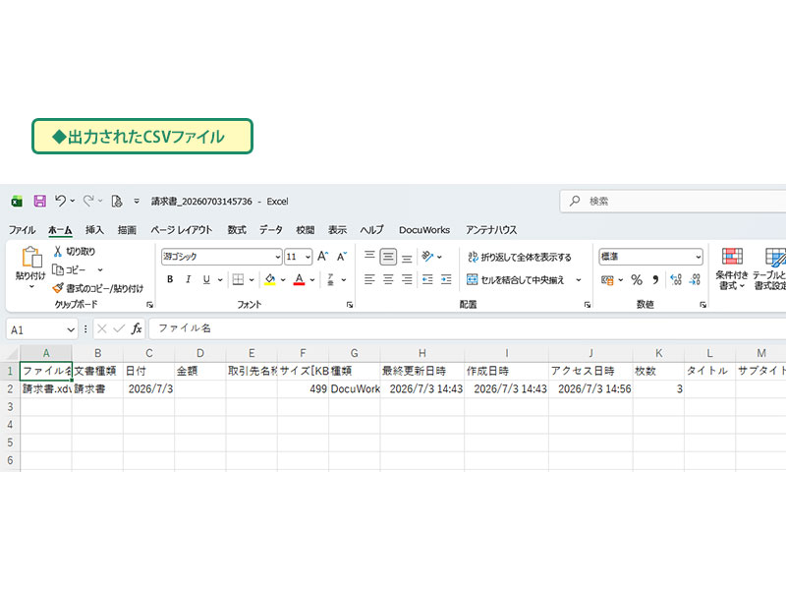Viewport: 786px width, 590px height.
Task: Click the Undo arrow icon
Action: [x=61, y=201]
